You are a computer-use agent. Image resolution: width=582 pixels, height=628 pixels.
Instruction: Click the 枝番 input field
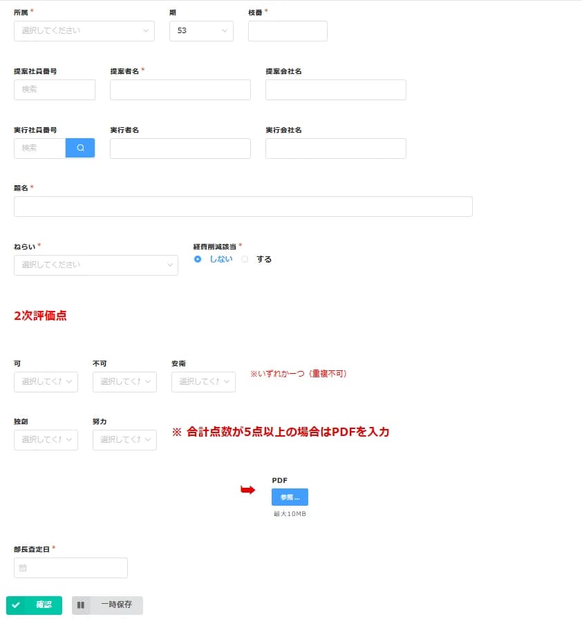[288, 31]
